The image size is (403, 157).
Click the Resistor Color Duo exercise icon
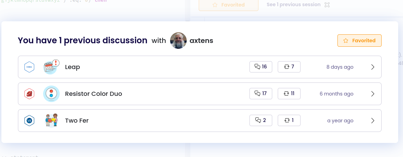51,94
